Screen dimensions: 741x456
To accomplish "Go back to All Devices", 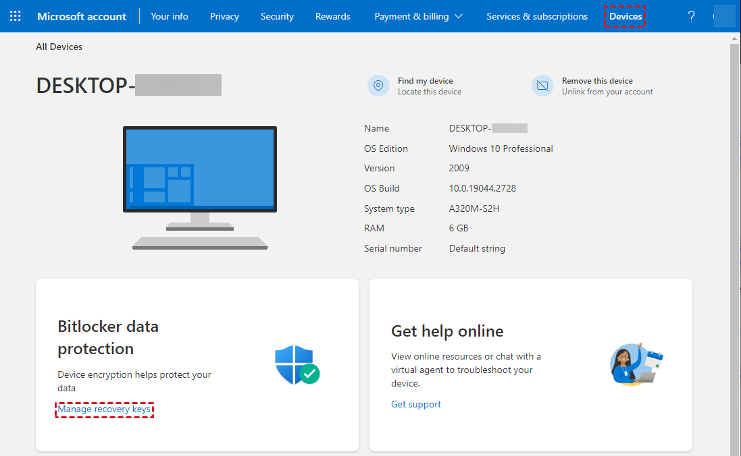I will point(59,47).
